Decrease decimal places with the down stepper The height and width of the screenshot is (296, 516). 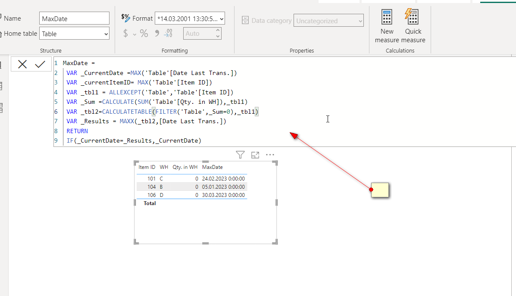218,36
